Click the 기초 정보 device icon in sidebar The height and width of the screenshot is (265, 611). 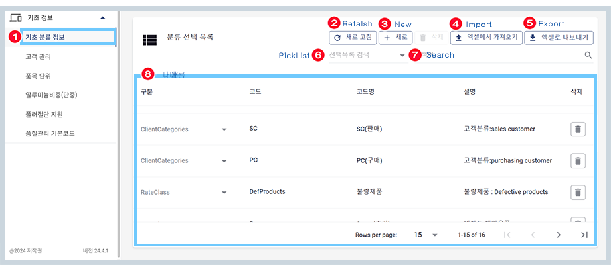pos(15,17)
